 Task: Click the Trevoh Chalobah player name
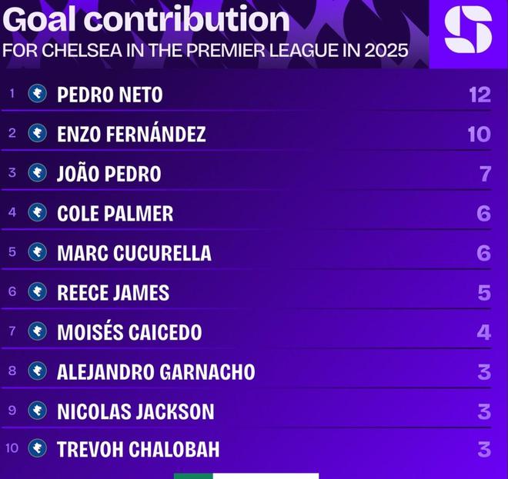tap(139, 450)
